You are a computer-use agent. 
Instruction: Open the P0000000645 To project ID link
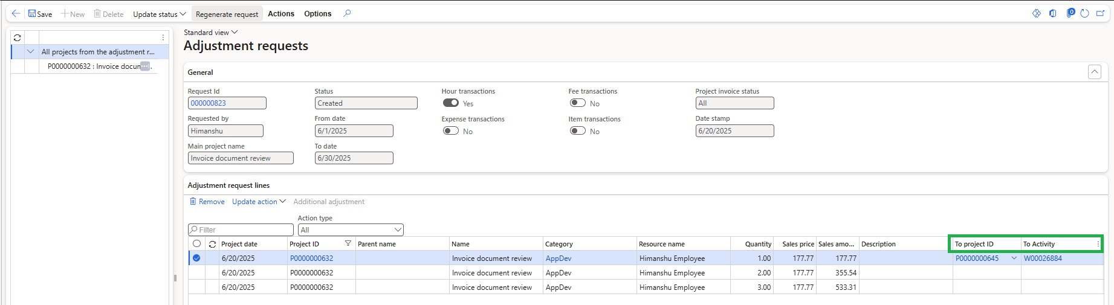pyautogui.click(x=977, y=258)
